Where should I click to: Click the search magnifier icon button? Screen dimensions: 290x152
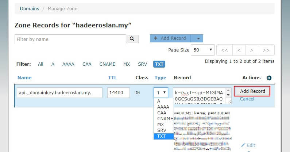[132, 39]
